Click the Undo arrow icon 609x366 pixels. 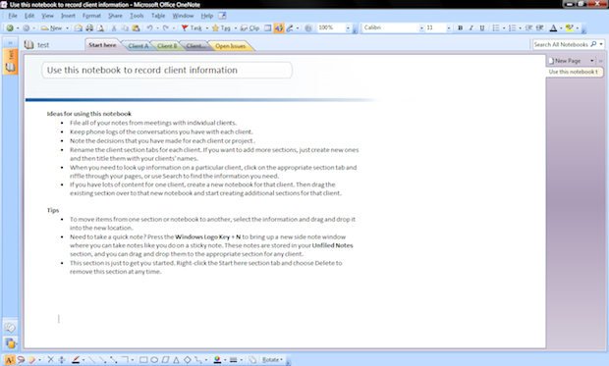coord(149,27)
